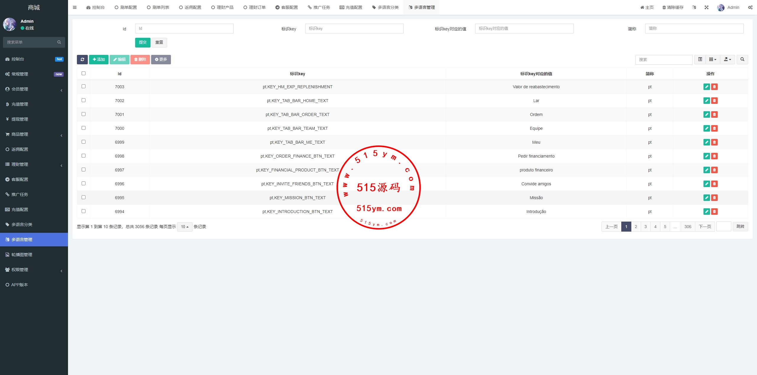The width and height of the screenshot is (757, 375).
Task: Click red delete icon for row 6999
Action: pyautogui.click(x=714, y=142)
